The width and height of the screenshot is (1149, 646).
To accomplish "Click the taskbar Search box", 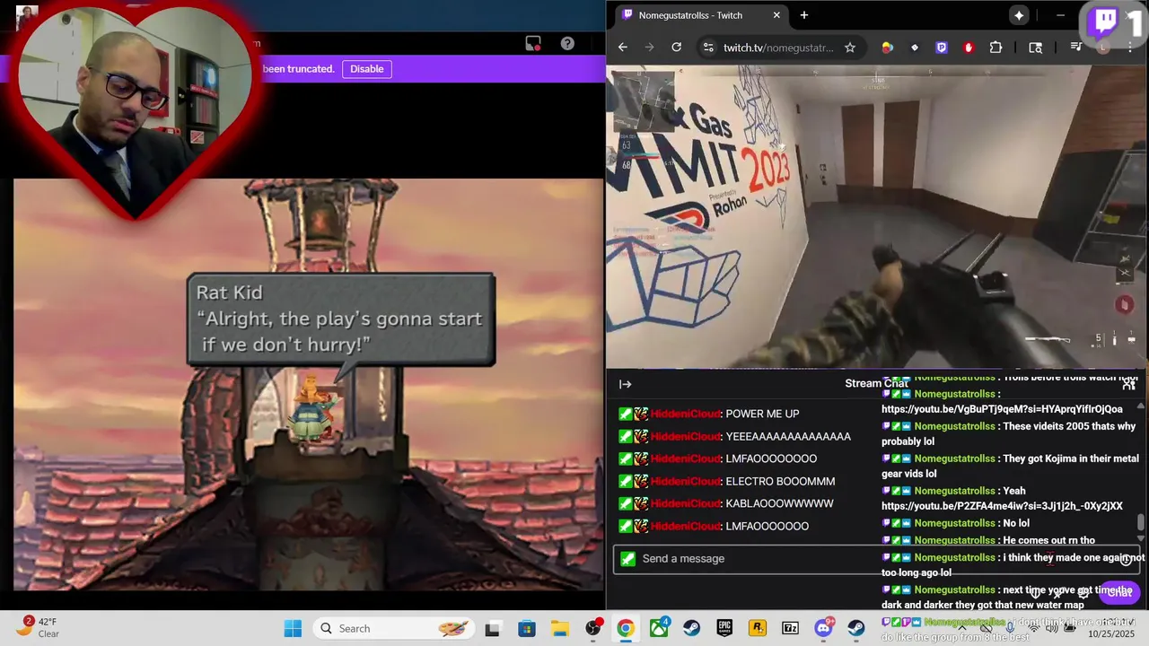I will point(395,628).
